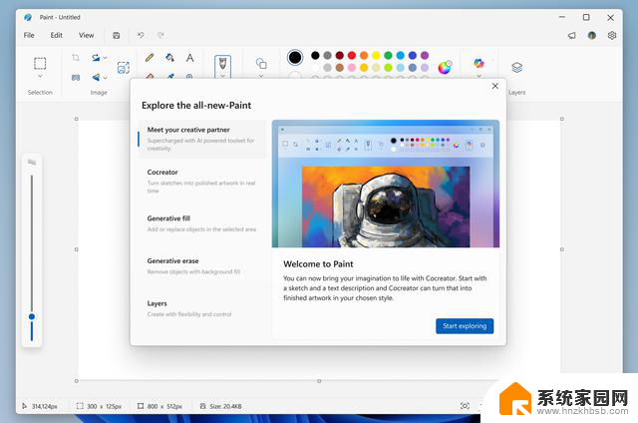This screenshot has width=638, height=423.
Task: Pick the purple swatch in first palette row
Action: point(425,55)
